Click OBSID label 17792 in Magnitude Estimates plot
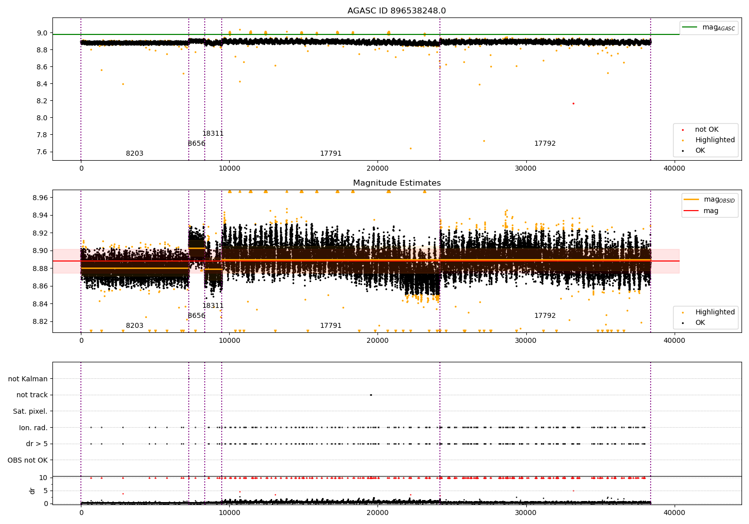This screenshot has width=749, height=524. (x=545, y=316)
